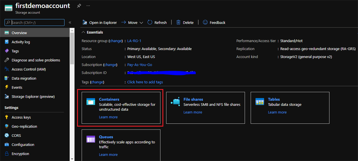Viewport: 358px width, 161px height.
Task: Open the Overview menu item
Action: [x=35, y=33]
